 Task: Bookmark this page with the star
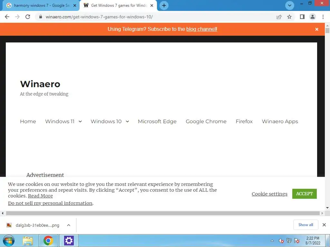tap(289, 17)
